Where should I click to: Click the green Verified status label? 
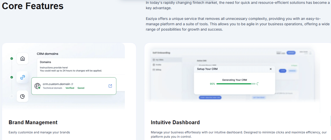[x=70, y=88]
